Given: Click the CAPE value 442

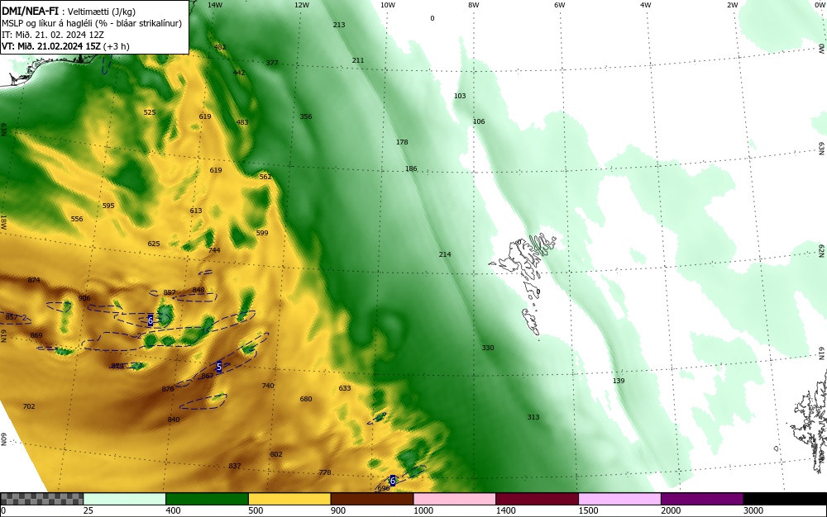Looking at the screenshot, I should [239, 73].
